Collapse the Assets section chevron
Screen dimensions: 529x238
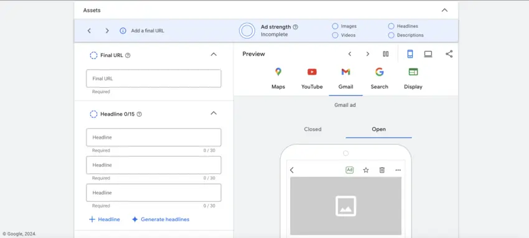pyautogui.click(x=444, y=10)
